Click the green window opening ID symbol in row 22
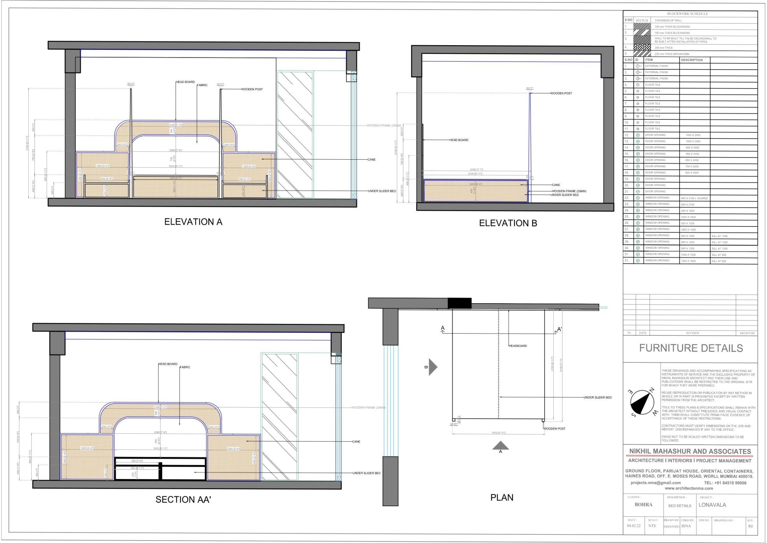Image resolution: width=767 pixels, height=543 pixels. click(x=638, y=198)
